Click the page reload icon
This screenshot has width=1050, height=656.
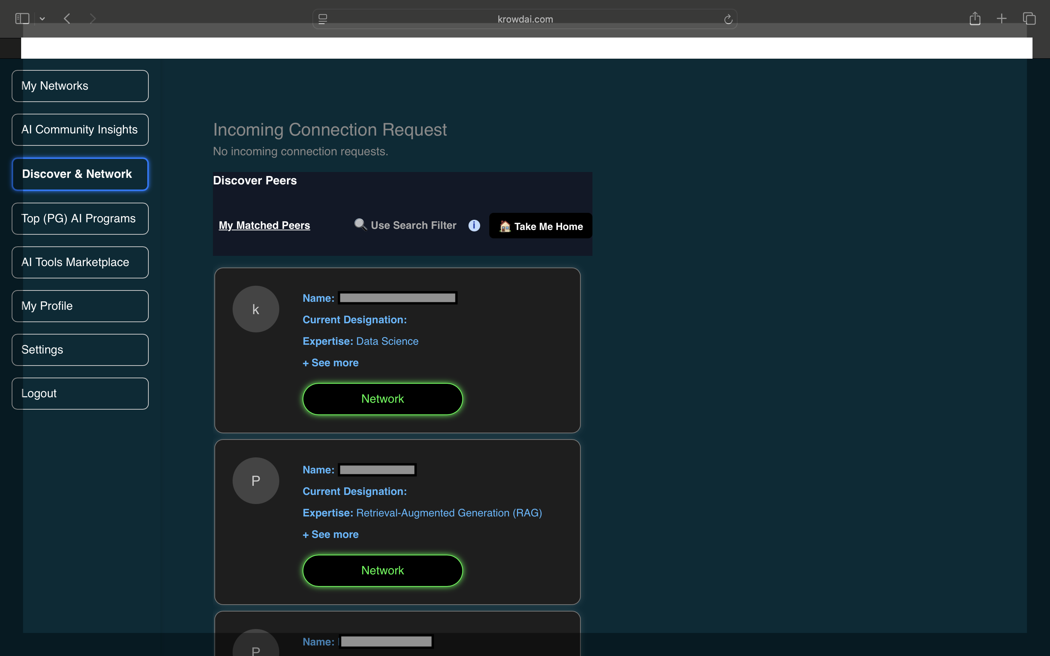click(728, 20)
